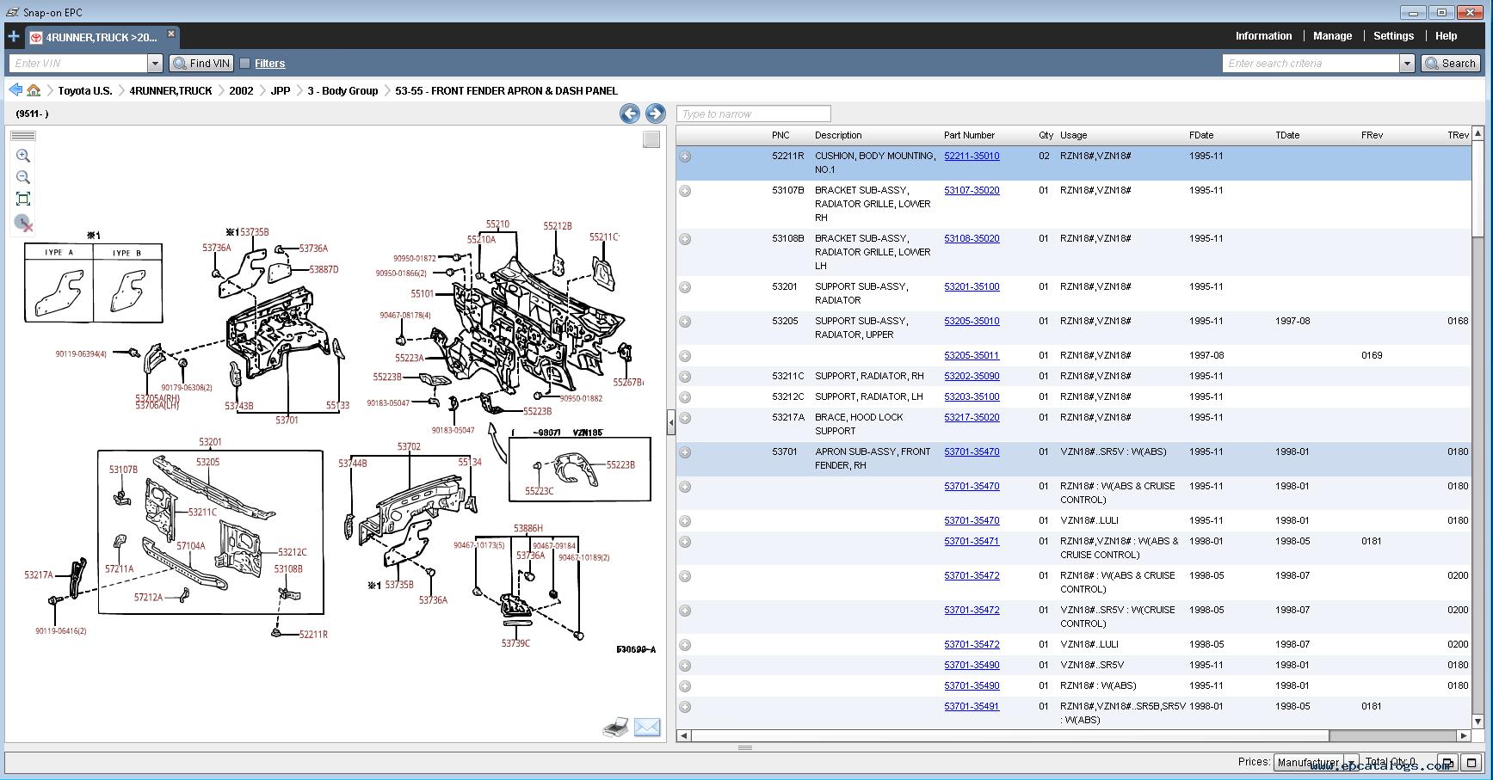Click the restore panel icon in status bar

pos(1447,763)
